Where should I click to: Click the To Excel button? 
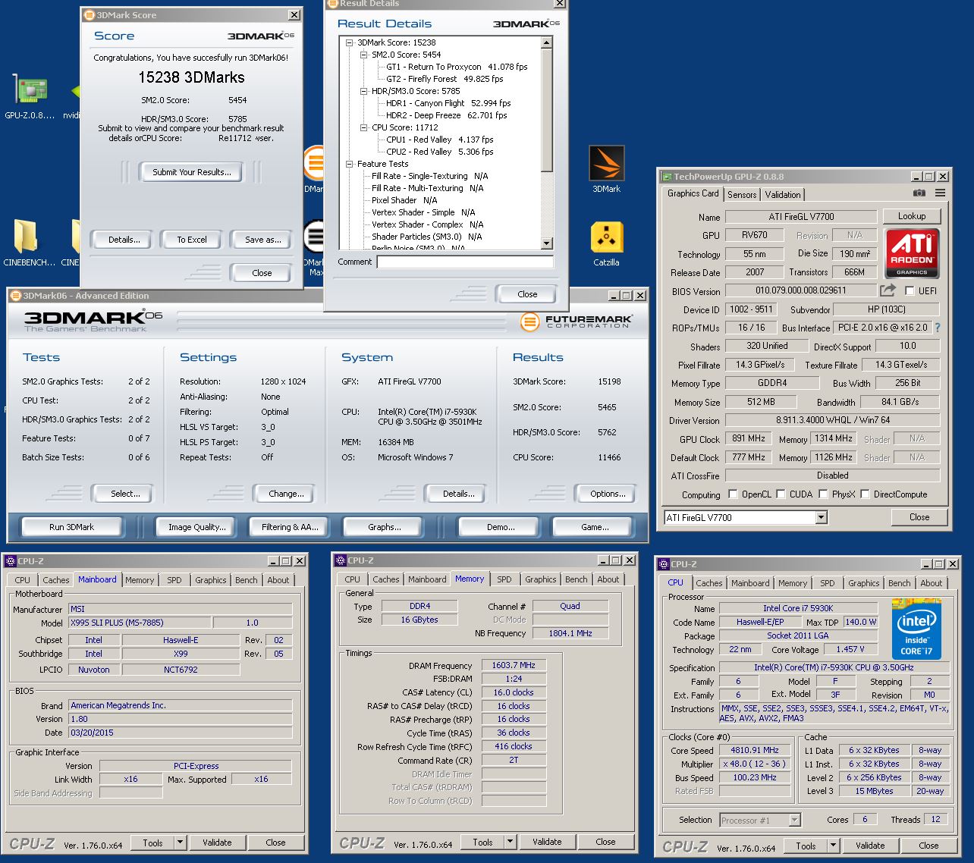[x=192, y=240]
